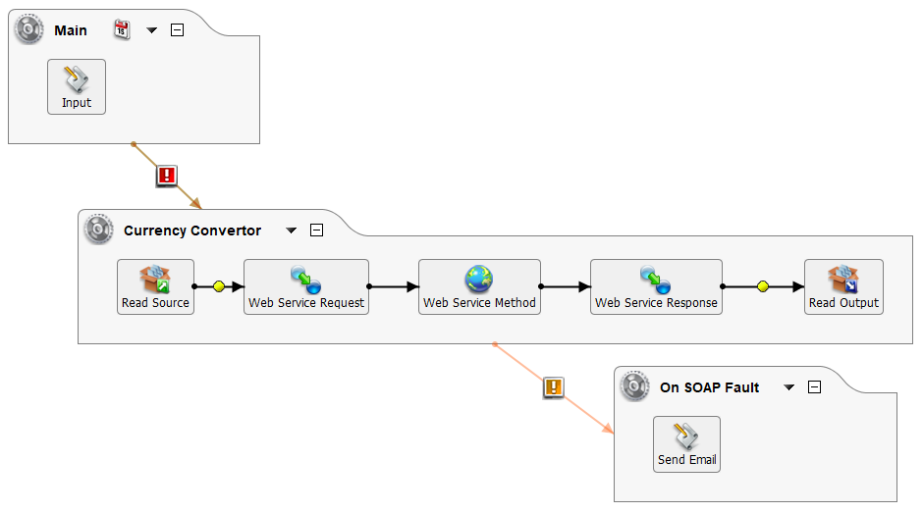Click the calendar schedule icon on Main
This screenshot has height=513, width=923.
(122, 29)
